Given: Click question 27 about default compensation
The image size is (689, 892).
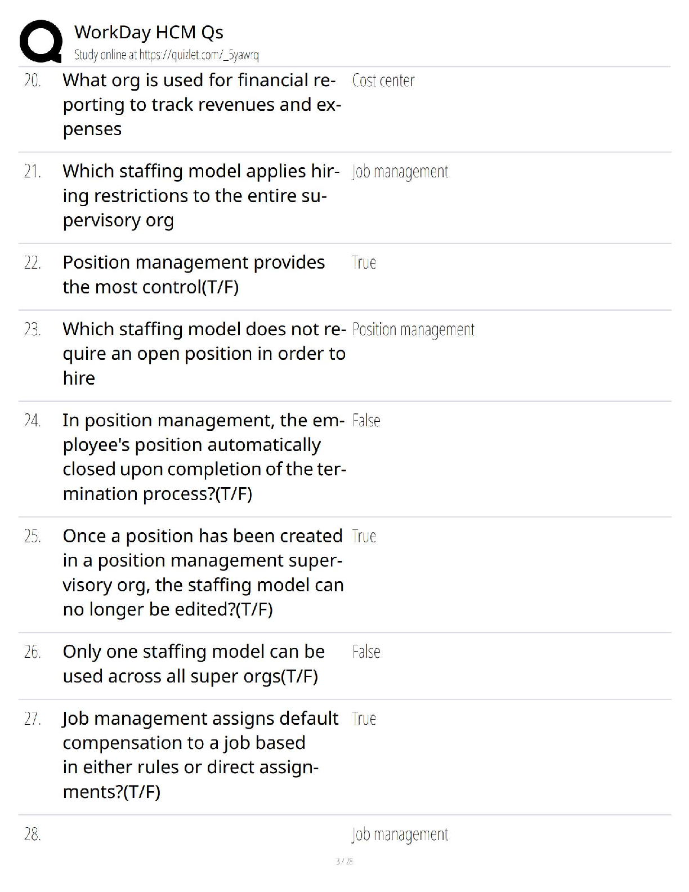Looking at the screenshot, I should coord(200,755).
